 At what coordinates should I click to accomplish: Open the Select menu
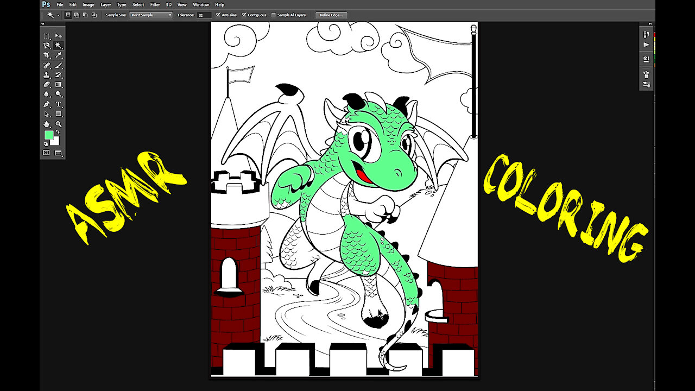138,4
